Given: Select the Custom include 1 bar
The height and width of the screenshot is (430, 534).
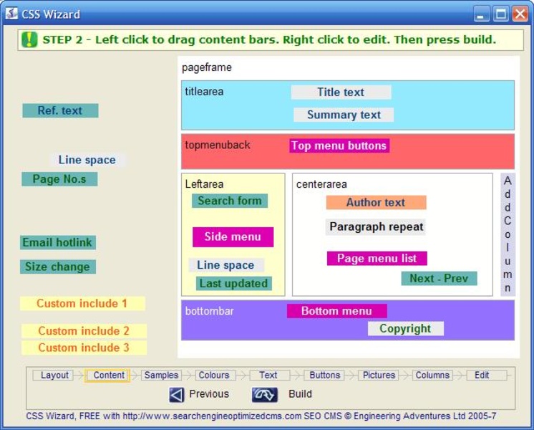Looking at the screenshot, I should pos(83,303).
